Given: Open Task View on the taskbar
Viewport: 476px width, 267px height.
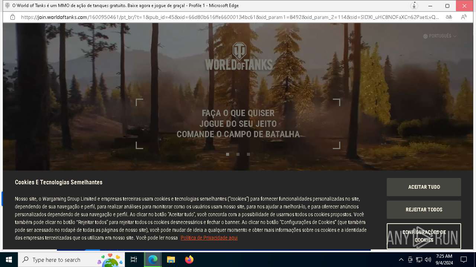Looking at the screenshot, I should 134,260.
